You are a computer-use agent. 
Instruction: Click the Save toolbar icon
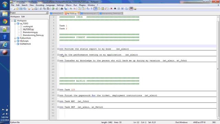click(x=21, y=9)
